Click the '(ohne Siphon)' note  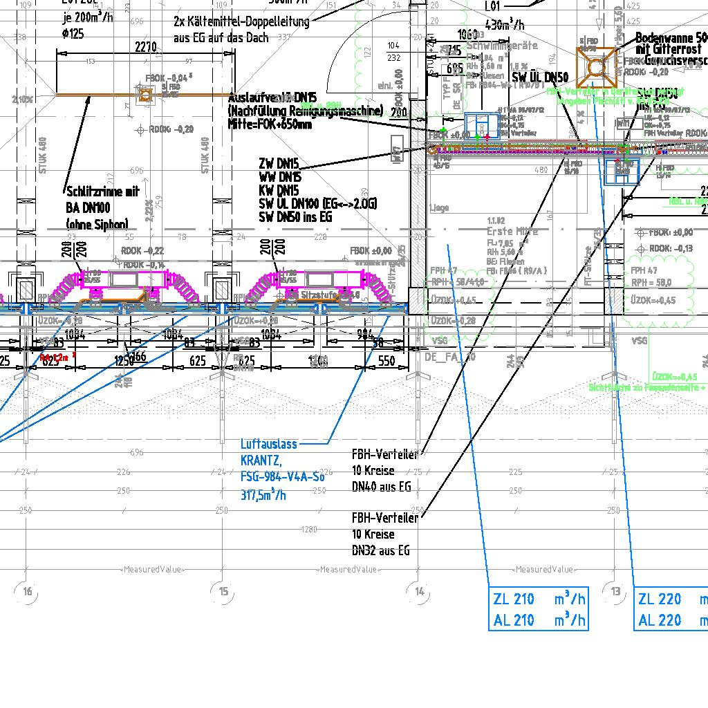tap(97, 224)
